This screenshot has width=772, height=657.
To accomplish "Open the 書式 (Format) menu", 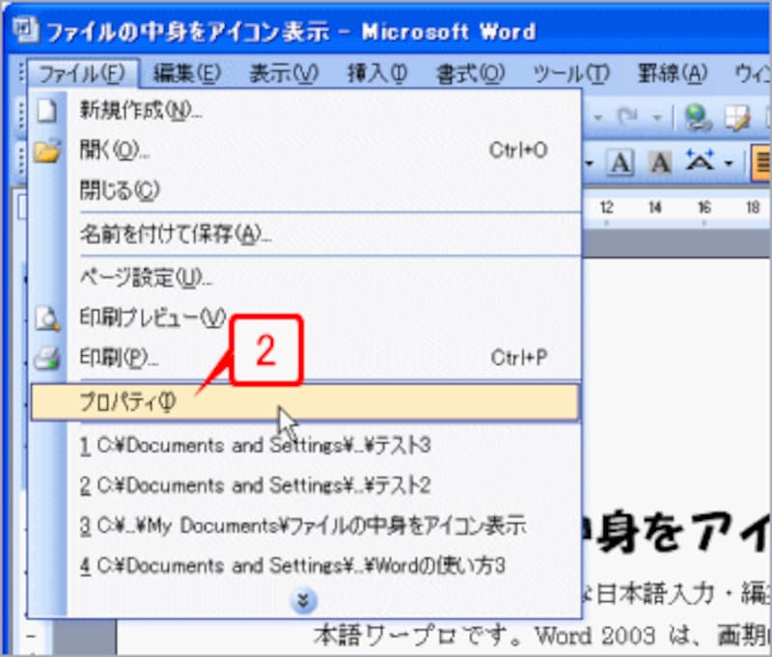I will point(470,73).
